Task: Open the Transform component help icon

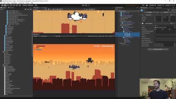Action: click(171, 15)
